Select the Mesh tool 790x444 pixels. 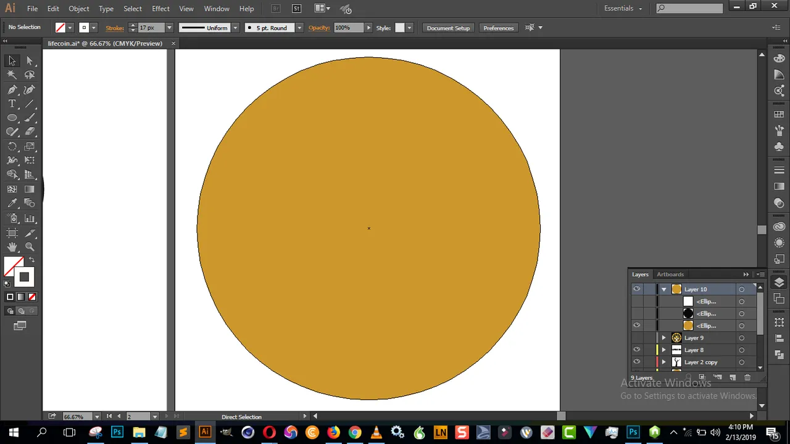click(x=12, y=189)
